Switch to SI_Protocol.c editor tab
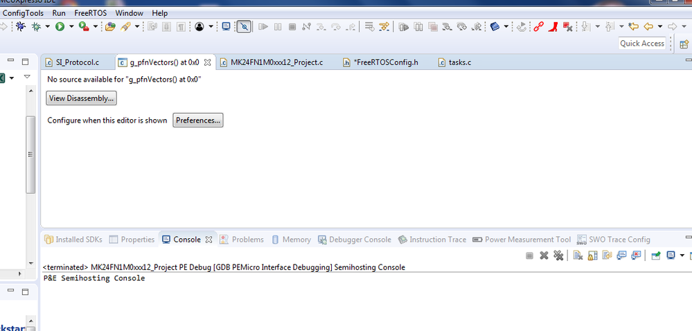This screenshot has height=331, width=692. point(72,62)
